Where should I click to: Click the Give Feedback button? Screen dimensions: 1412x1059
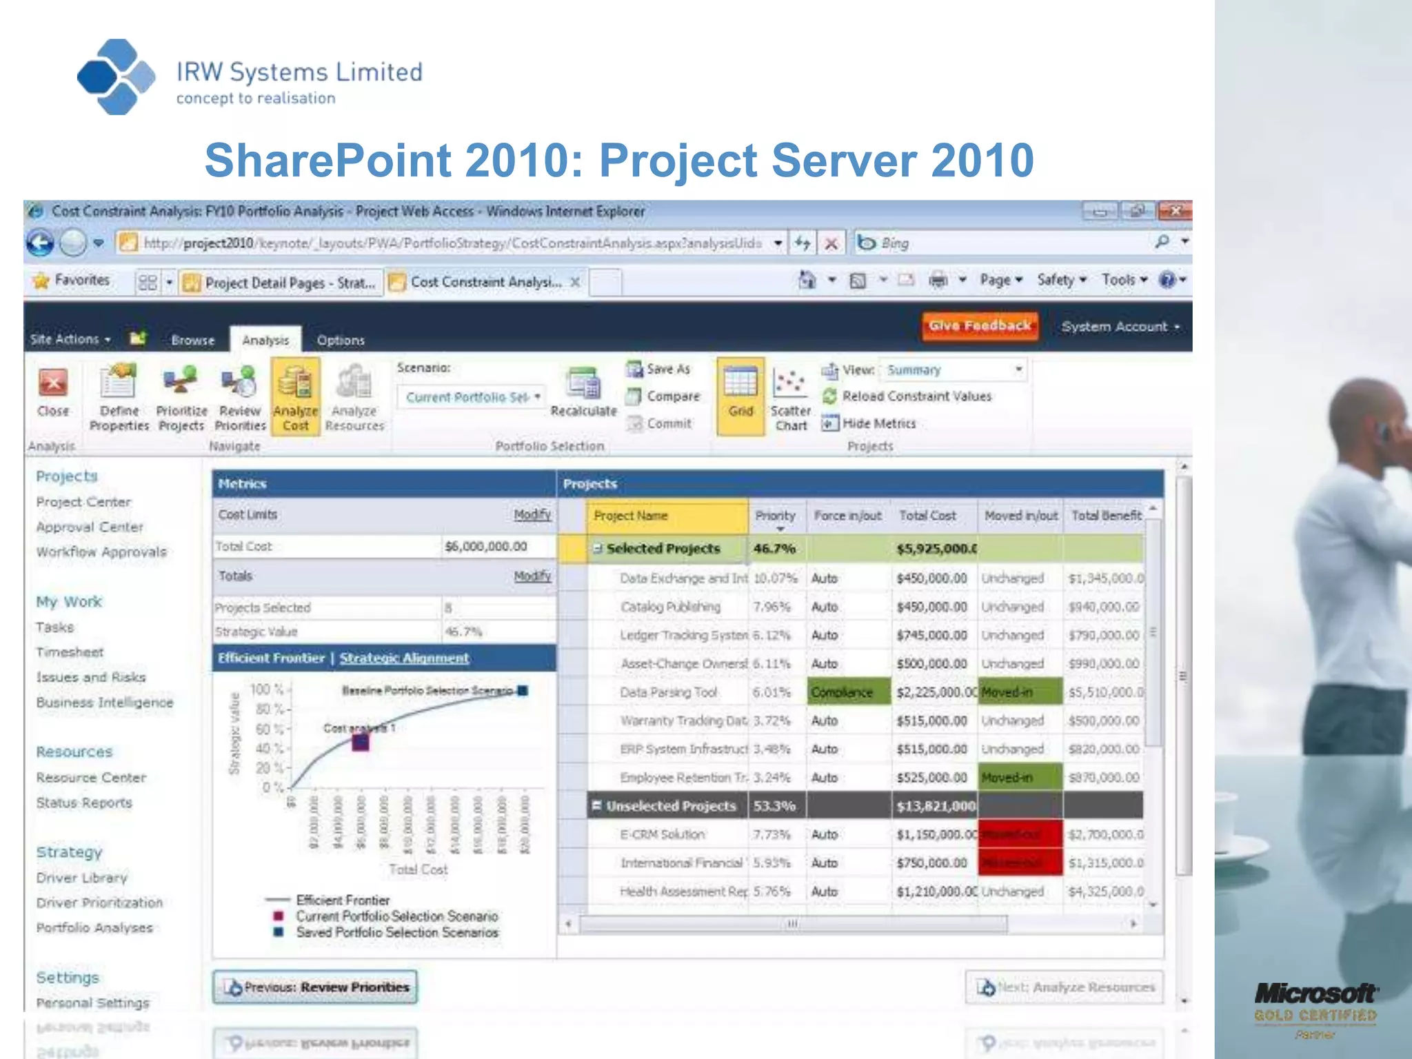[x=979, y=325]
